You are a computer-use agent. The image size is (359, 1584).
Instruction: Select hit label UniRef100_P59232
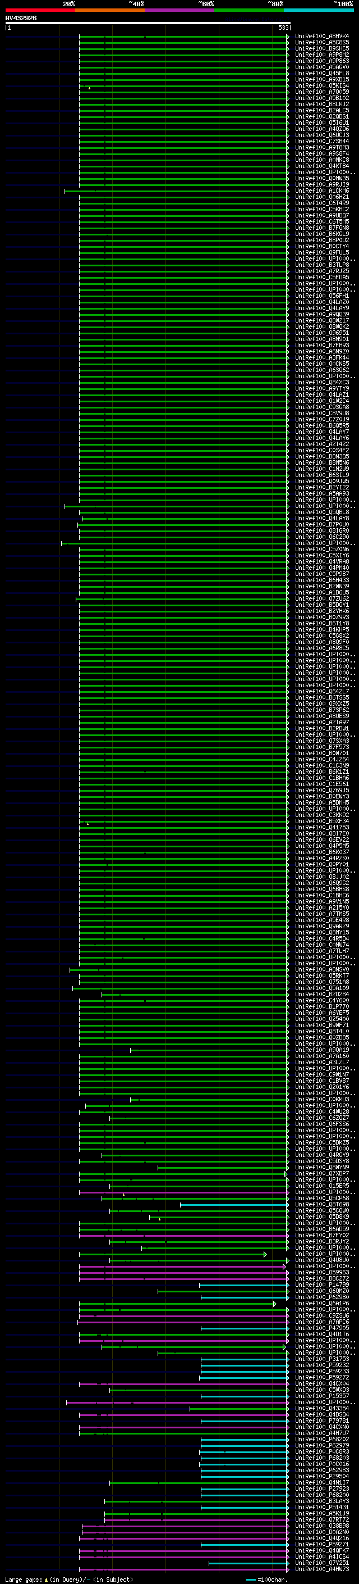coord(322,1364)
